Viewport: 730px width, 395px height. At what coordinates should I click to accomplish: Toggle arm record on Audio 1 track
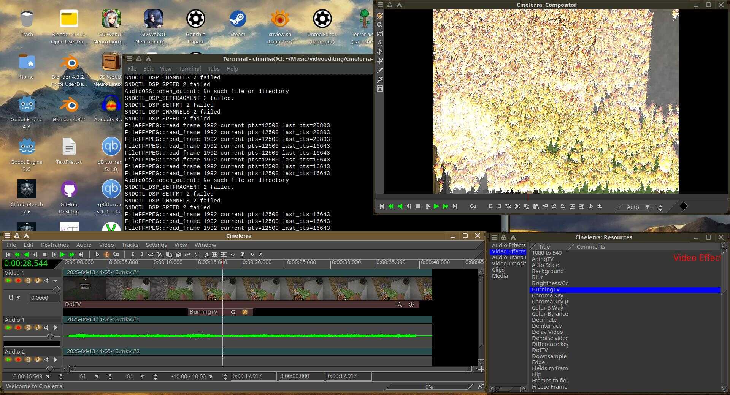pos(18,328)
